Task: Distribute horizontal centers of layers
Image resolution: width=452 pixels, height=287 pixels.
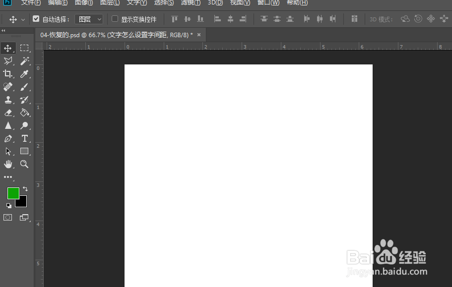Action: coord(320,19)
